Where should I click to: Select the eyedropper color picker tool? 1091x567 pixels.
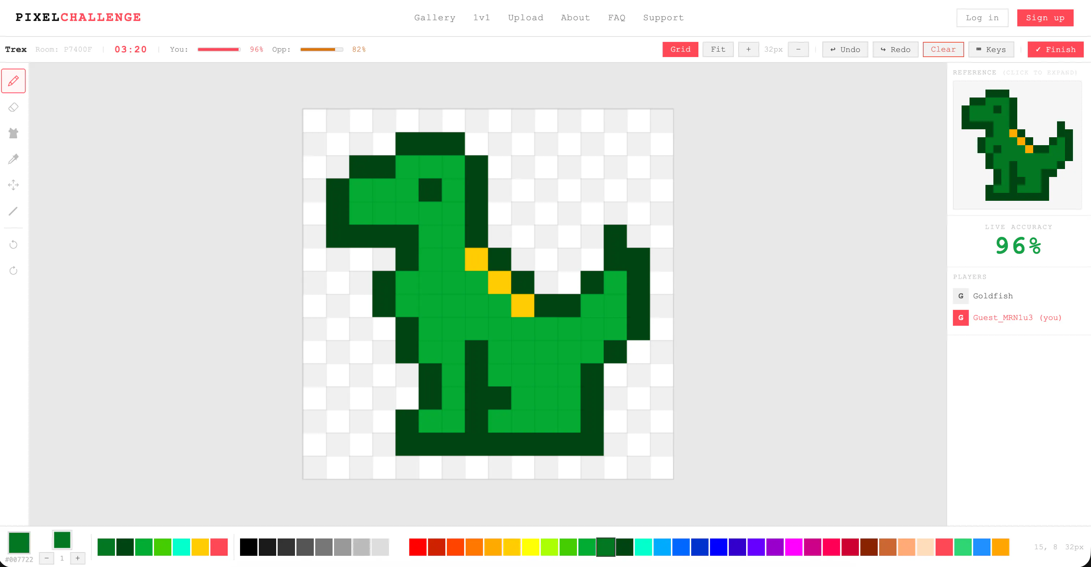(x=13, y=159)
